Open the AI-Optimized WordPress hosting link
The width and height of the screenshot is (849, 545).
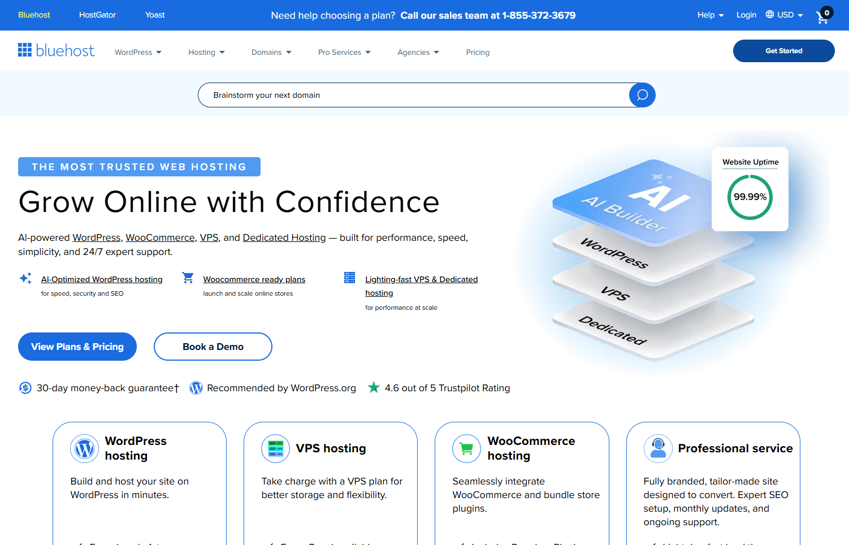[x=102, y=279]
